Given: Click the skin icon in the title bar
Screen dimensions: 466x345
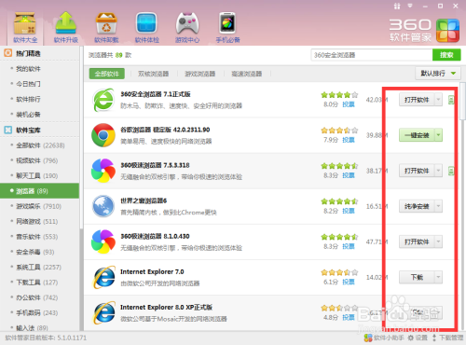Looking at the screenshot, I should coord(397,6).
